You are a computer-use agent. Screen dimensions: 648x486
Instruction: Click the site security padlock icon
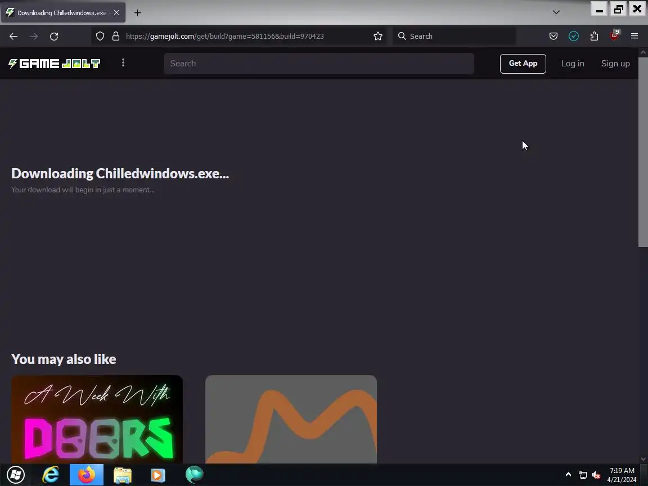coord(116,37)
